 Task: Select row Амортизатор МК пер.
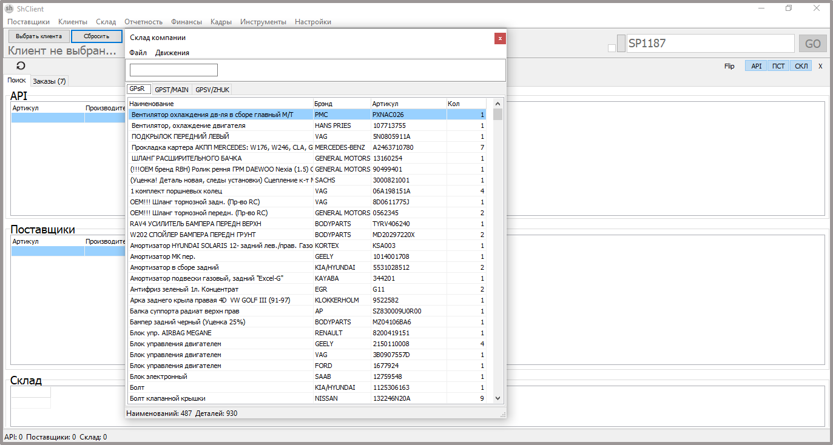(x=307, y=256)
